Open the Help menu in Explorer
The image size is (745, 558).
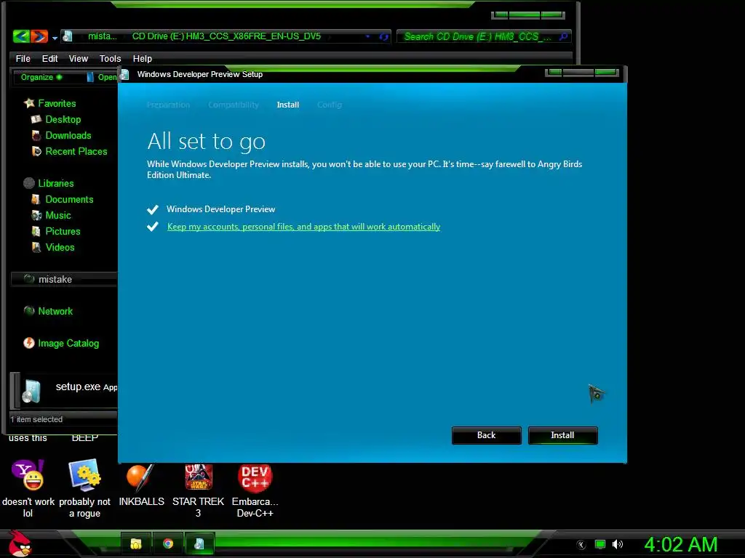point(142,58)
